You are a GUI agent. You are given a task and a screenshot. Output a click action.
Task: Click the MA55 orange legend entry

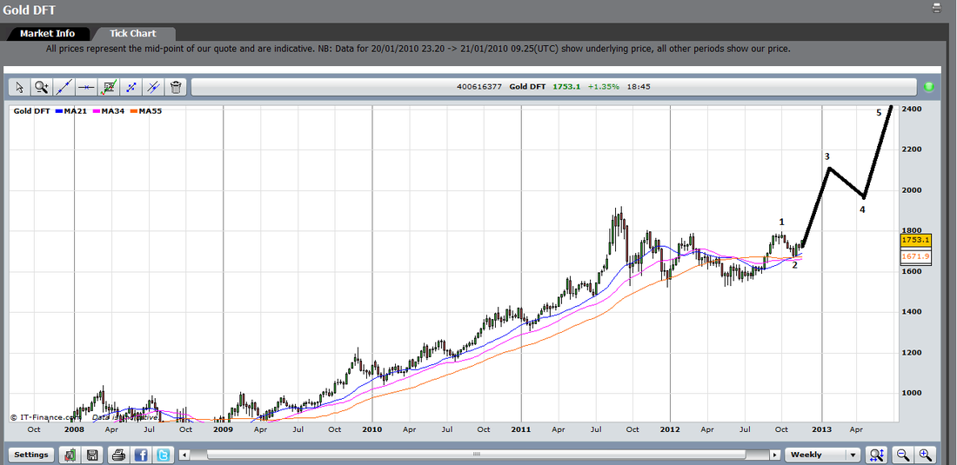click(x=146, y=111)
